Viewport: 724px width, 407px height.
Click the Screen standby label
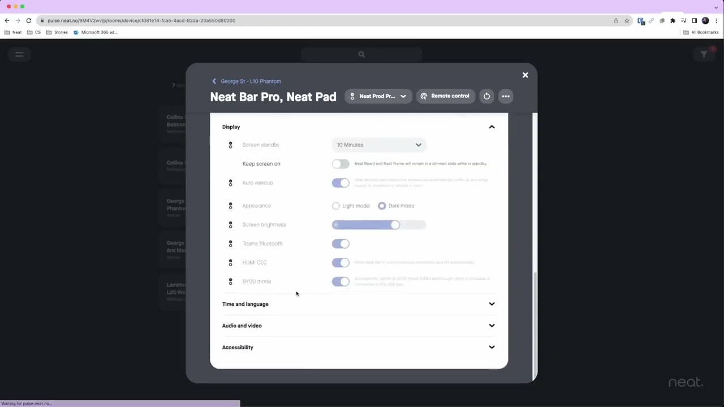coord(261,145)
